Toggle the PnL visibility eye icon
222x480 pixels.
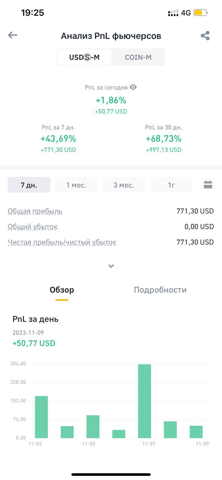tap(133, 87)
